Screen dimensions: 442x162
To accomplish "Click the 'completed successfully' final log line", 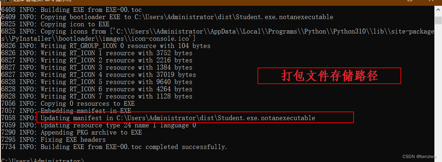I will (114, 147).
